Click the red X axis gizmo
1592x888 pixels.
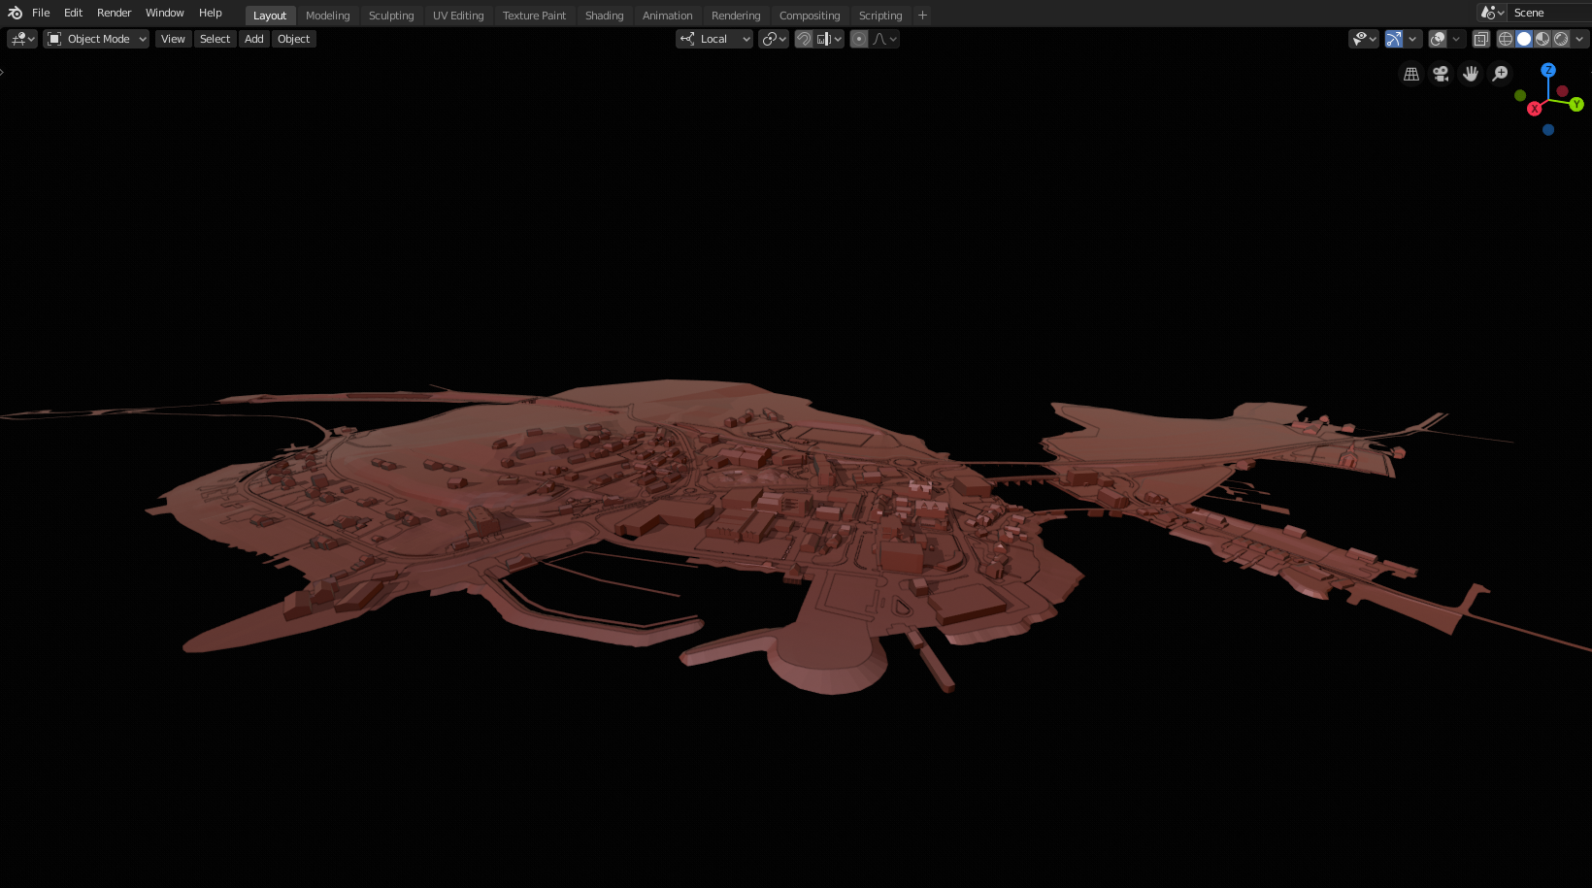click(1535, 109)
